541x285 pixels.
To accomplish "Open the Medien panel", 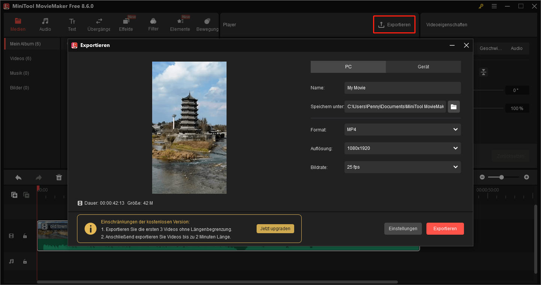I will click(18, 24).
